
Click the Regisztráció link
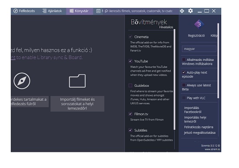coord(196,36)
